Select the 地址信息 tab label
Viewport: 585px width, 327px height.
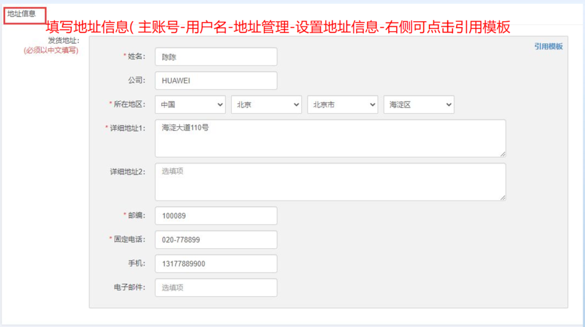[22, 14]
